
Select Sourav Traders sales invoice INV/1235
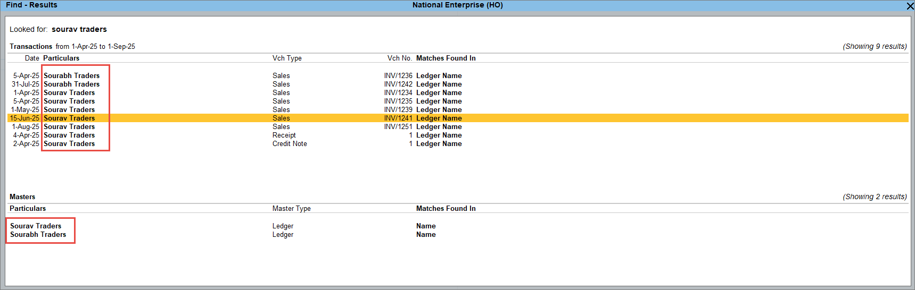point(69,101)
